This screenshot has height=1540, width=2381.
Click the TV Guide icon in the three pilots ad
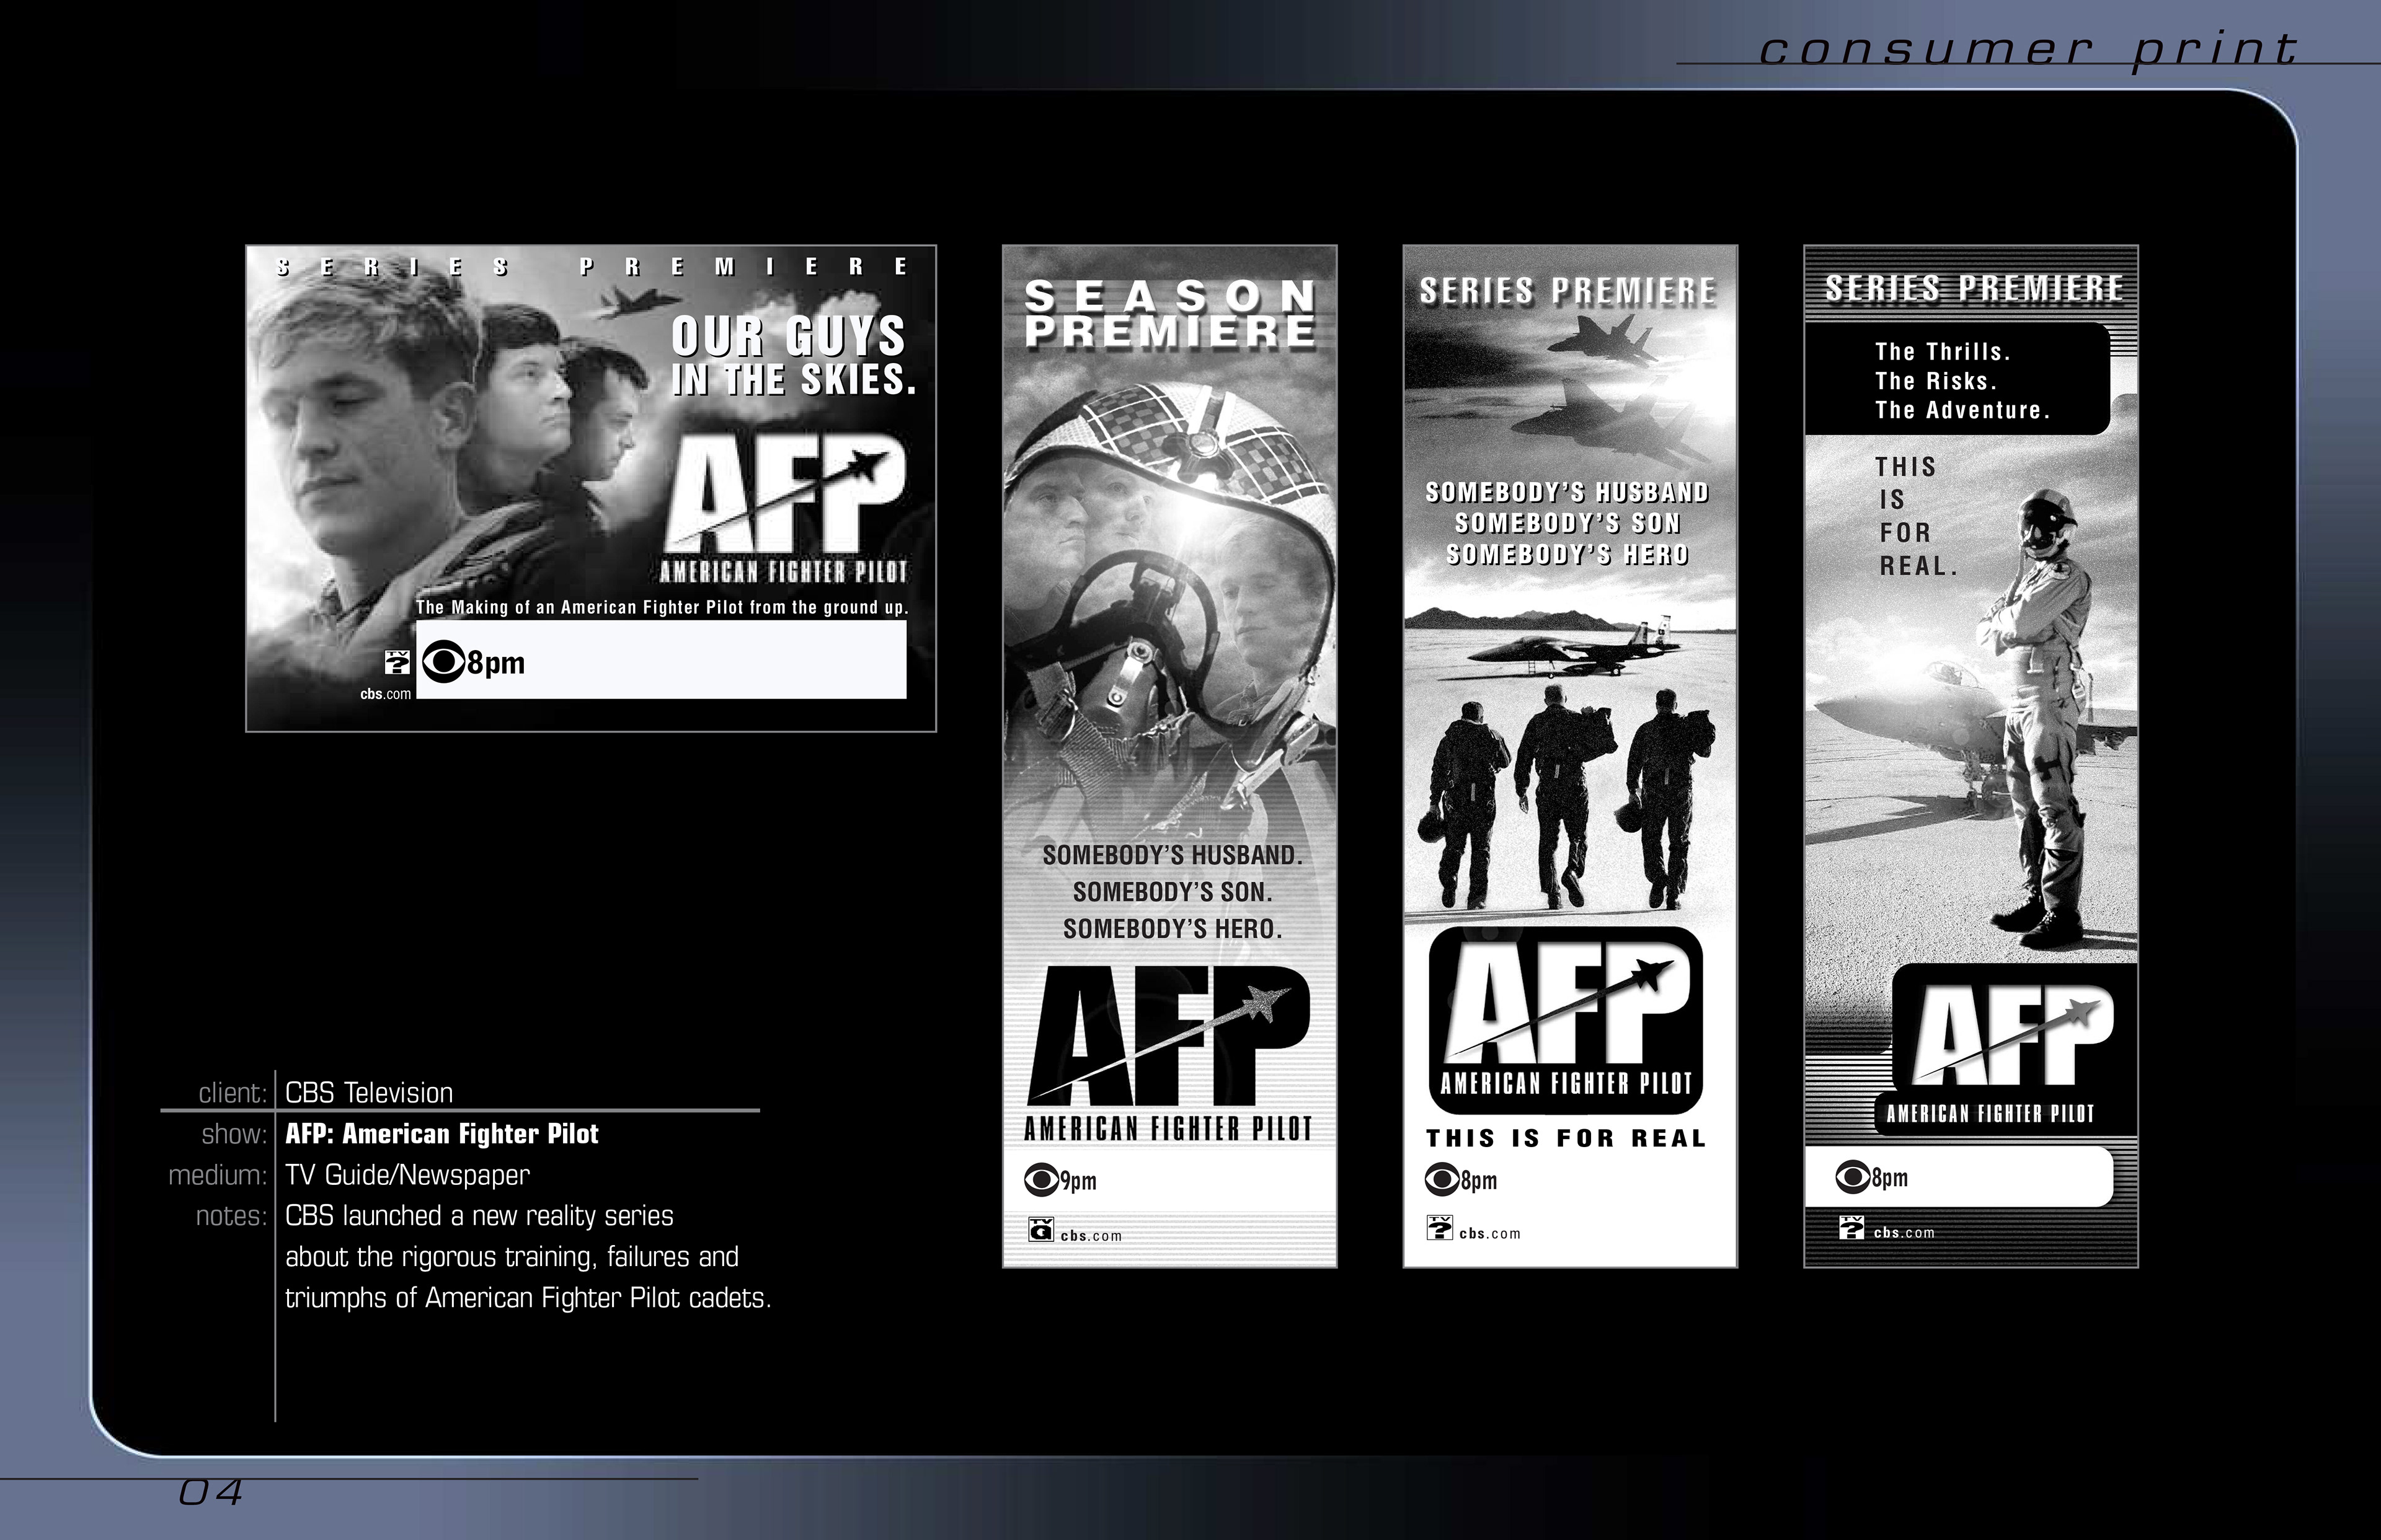click(1440, 1228)
